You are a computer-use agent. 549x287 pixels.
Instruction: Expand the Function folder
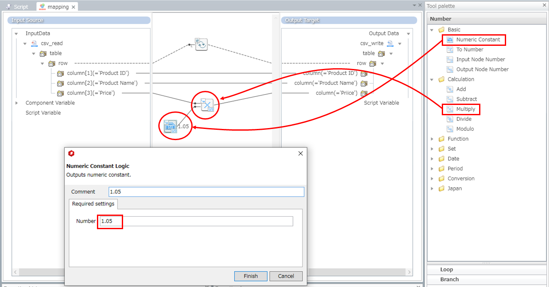(x=432, y=139)
